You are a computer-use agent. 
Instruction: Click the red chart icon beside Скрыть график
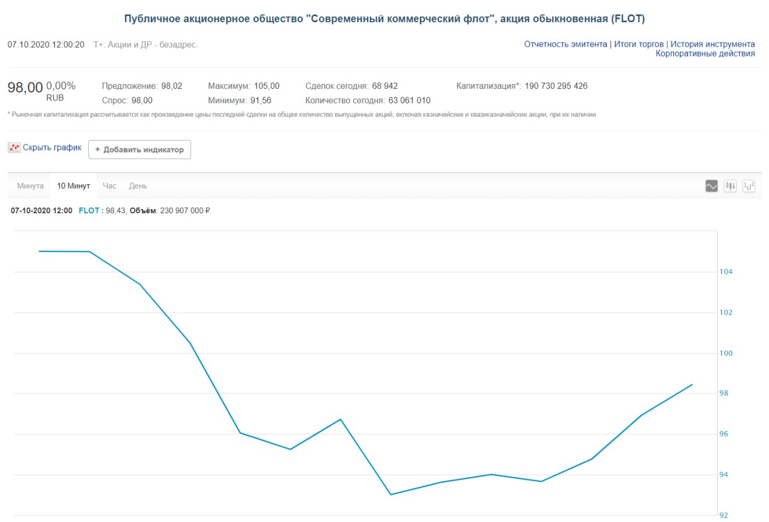(14, 148)
